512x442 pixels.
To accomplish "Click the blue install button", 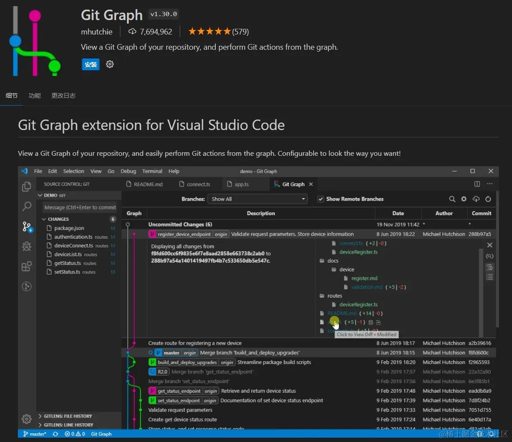I will [90, 64].
